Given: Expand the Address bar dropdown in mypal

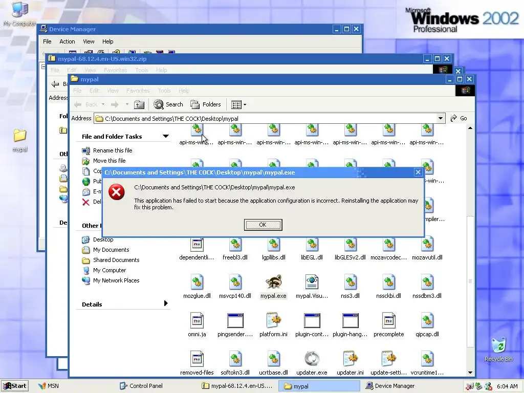Looking at the screenshot, I should point(441,118).
